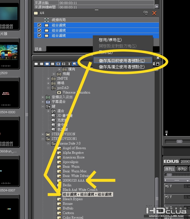Viewport: 190px width, 219px height.
Task: Collapse the STEREOVISION1 folder
Action: click(43, 139)
